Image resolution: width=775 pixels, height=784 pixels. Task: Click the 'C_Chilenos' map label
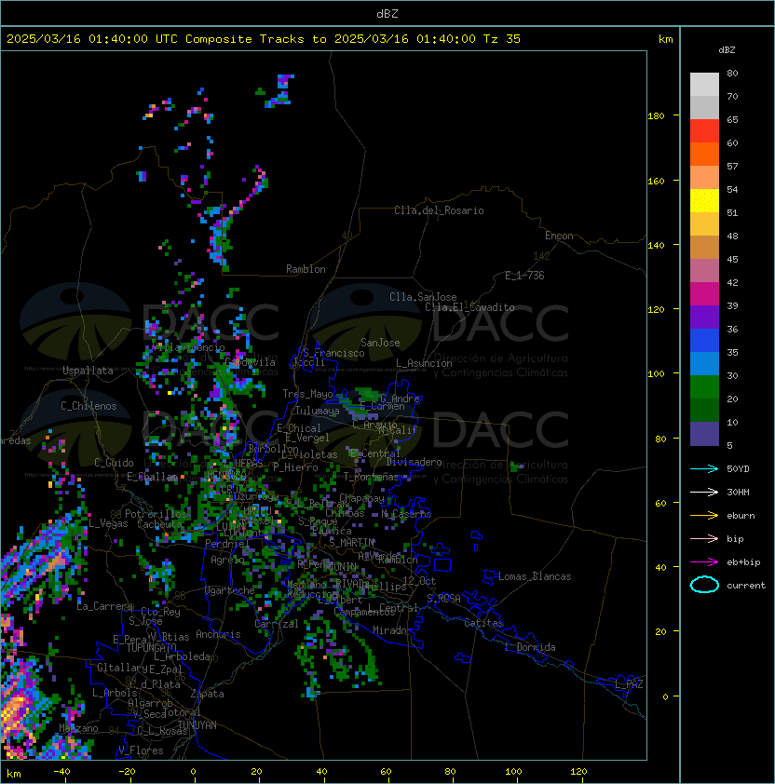point(88,406)
